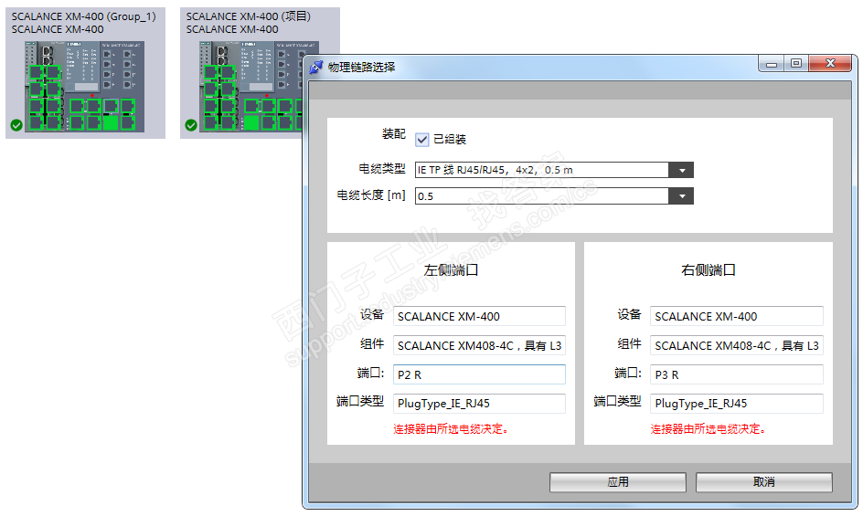This screenshot has height=516, width=863.
Task: Close the 物理链路选择 dialog
Action: [830, 64]
